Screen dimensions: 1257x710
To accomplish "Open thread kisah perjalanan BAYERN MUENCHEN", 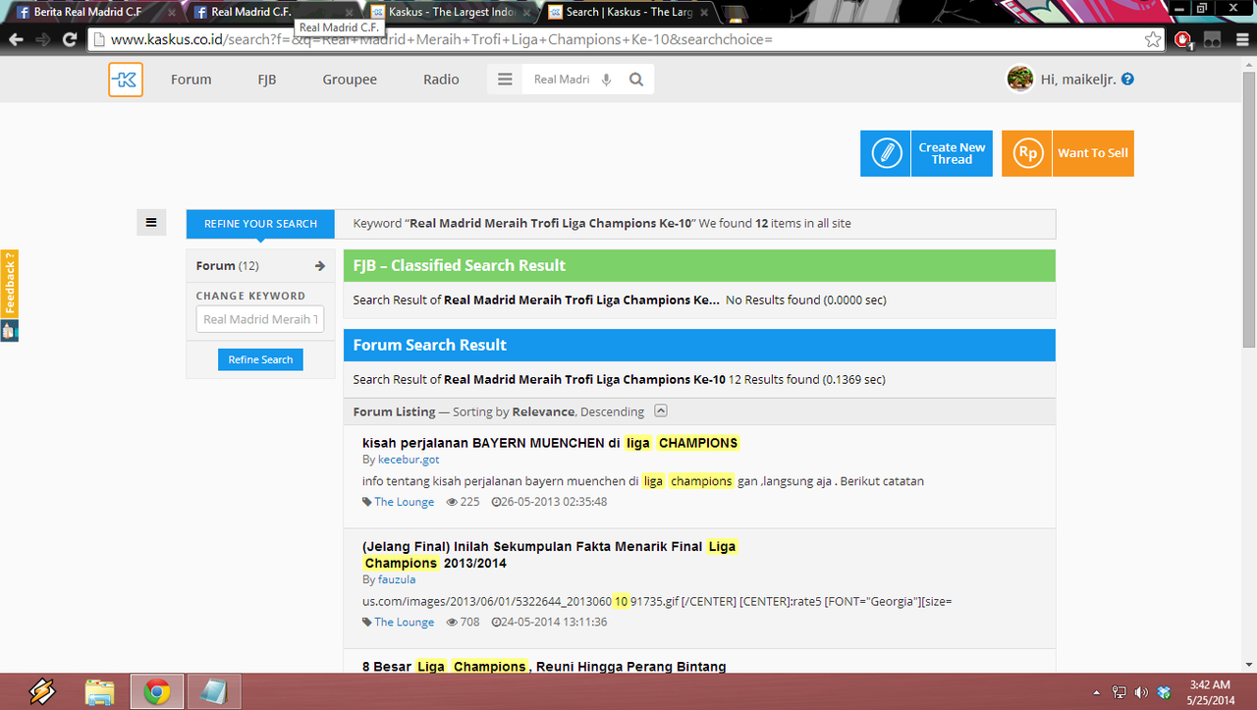I will pos(550,443).
